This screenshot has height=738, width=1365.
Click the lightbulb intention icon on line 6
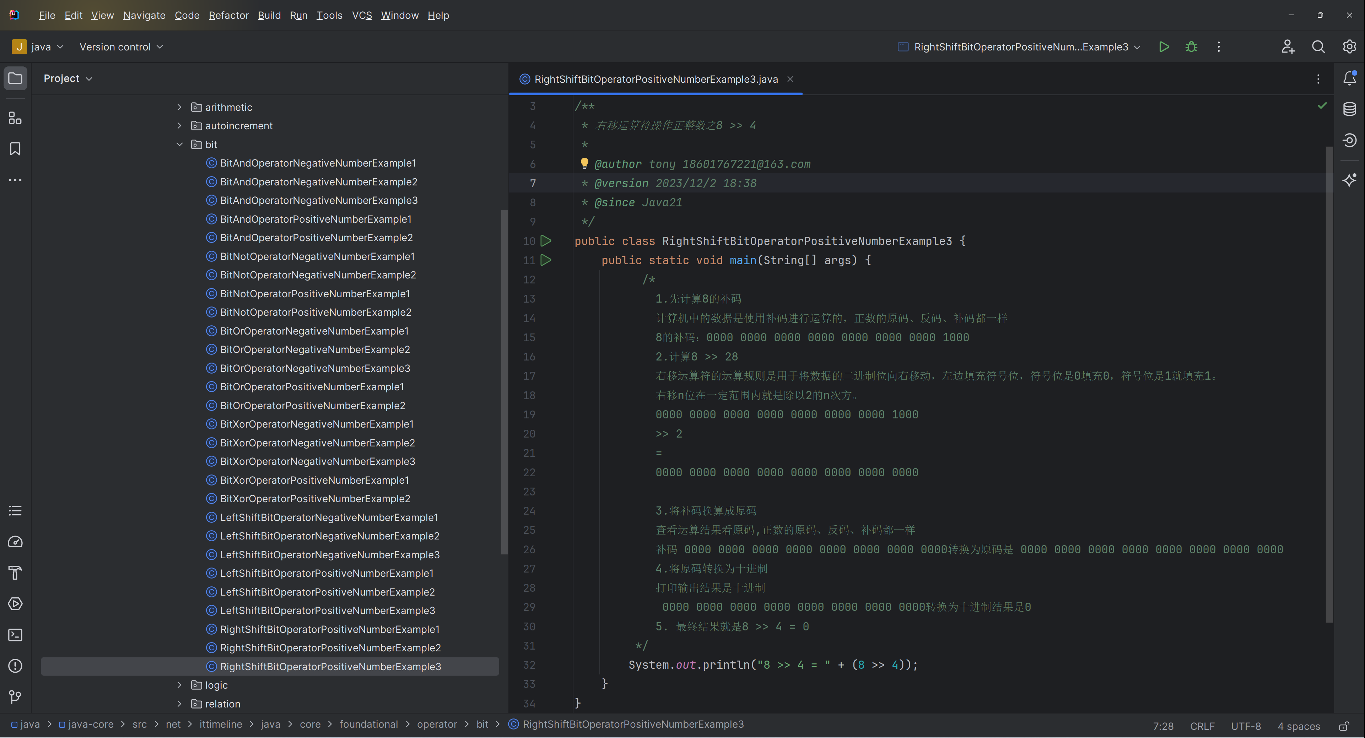pyautogui.click(x=584, y=163)
